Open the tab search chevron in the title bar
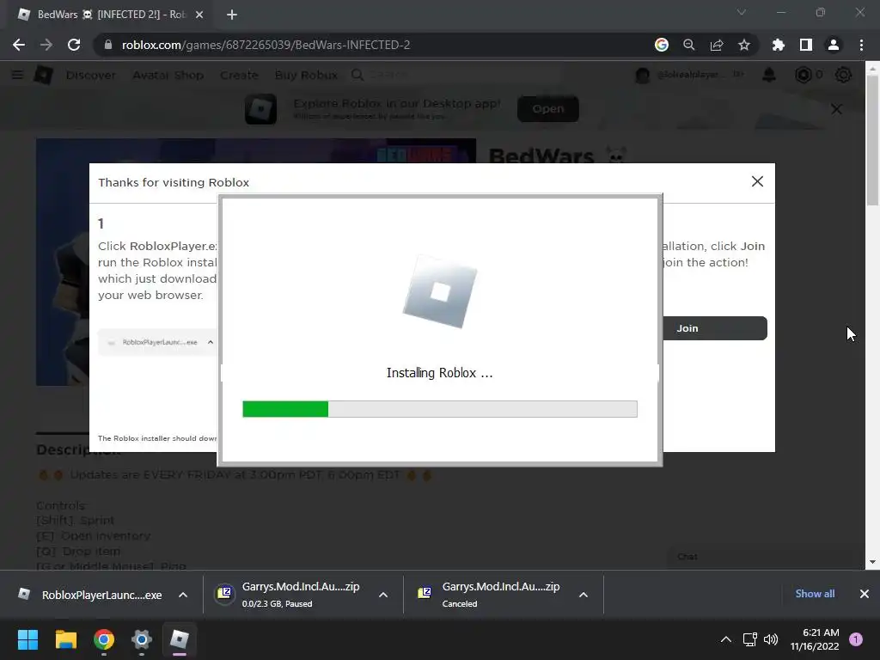This screenshot has width=880, height=660. [x=742, y=12]
